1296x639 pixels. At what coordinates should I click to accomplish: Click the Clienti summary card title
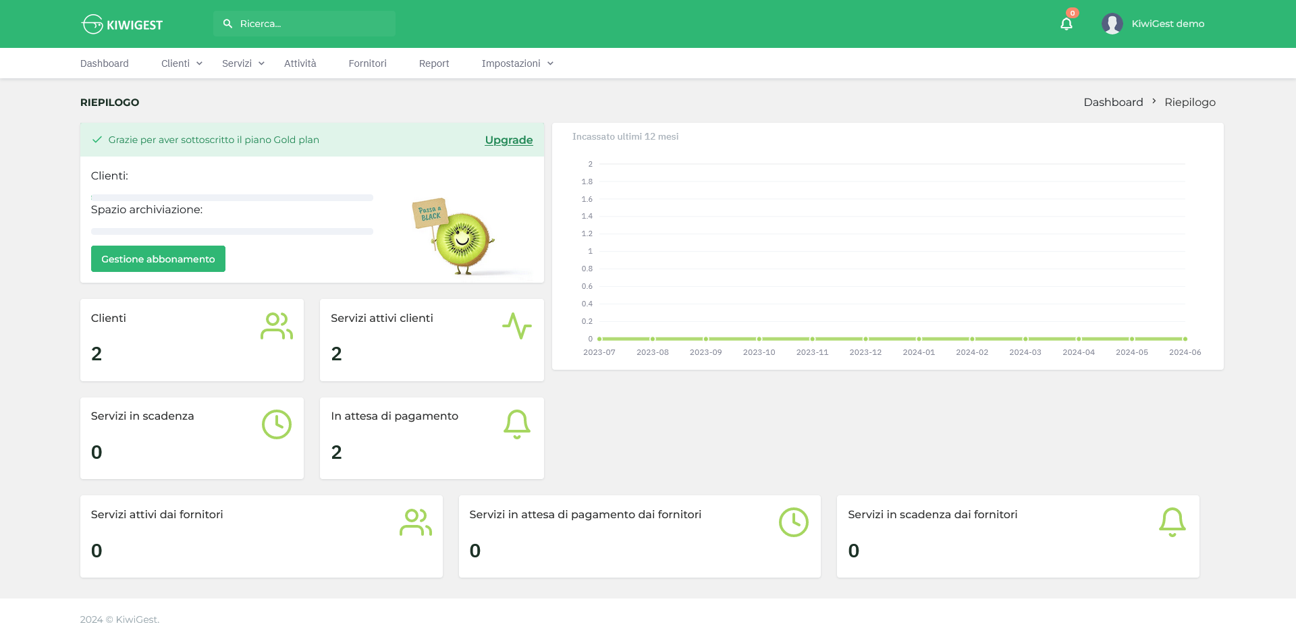pos(109,318)
